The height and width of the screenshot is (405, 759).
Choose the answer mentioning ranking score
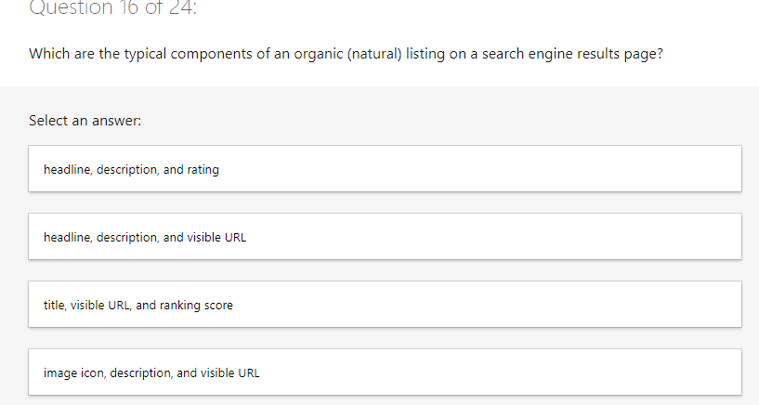(138, 306)
